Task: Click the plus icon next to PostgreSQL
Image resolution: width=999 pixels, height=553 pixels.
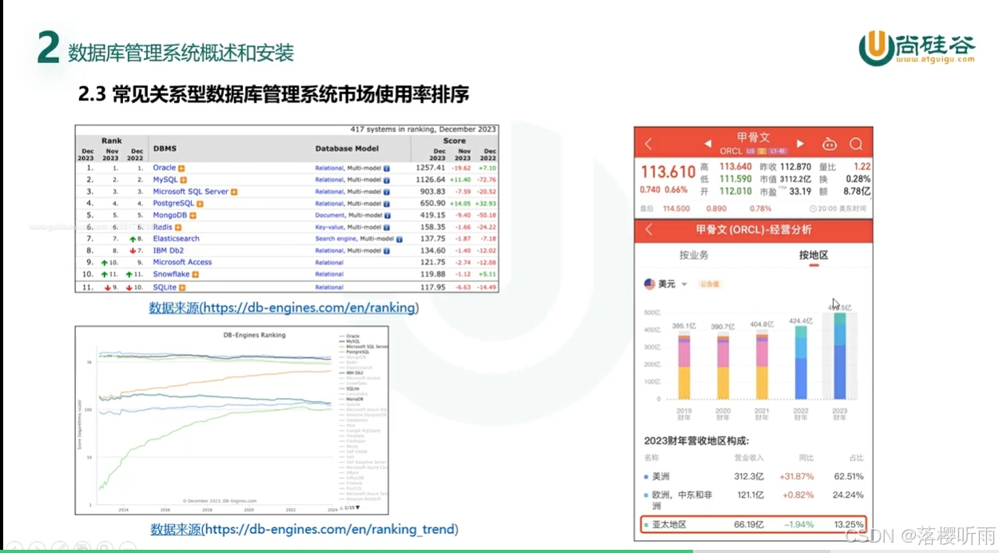Action: click(x=201, y=204)
